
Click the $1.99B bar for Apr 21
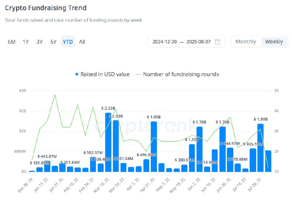154,147
